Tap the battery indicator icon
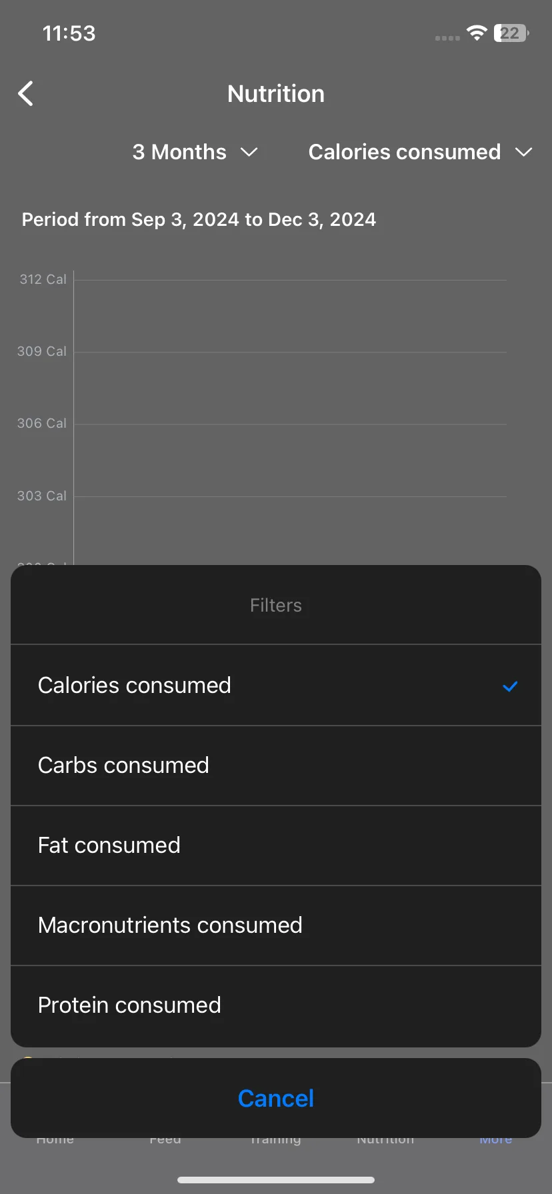Viewport: 552px width, 1194px height. click(x=511, y=33)
